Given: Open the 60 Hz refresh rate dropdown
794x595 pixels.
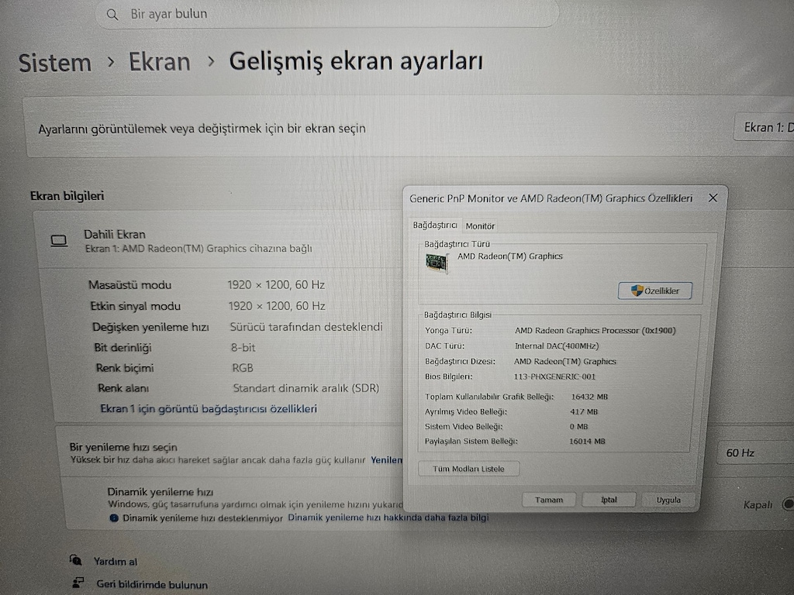Looking at the screenshot, I should pyautogui.click(x=757, y=452).
